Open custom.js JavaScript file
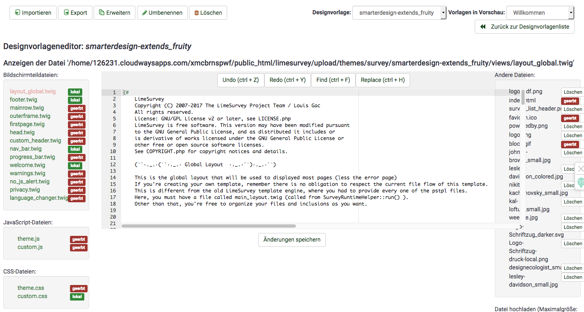The width and height of the screenshot is (584, 312). [30, 247]
